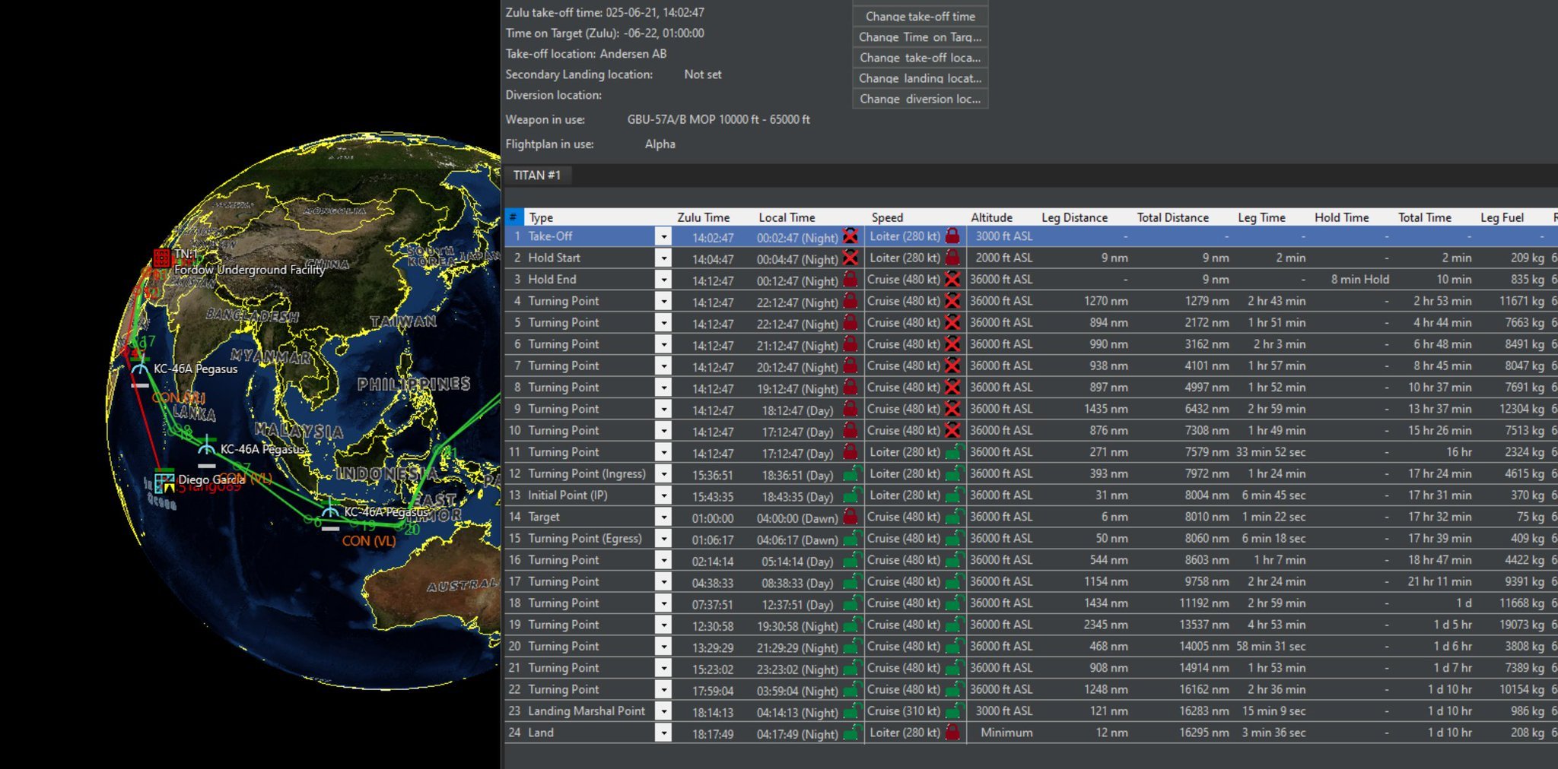1558x769 pixels.
Task: Open the type dropdown for Target row
Action: tap(663, 517)
